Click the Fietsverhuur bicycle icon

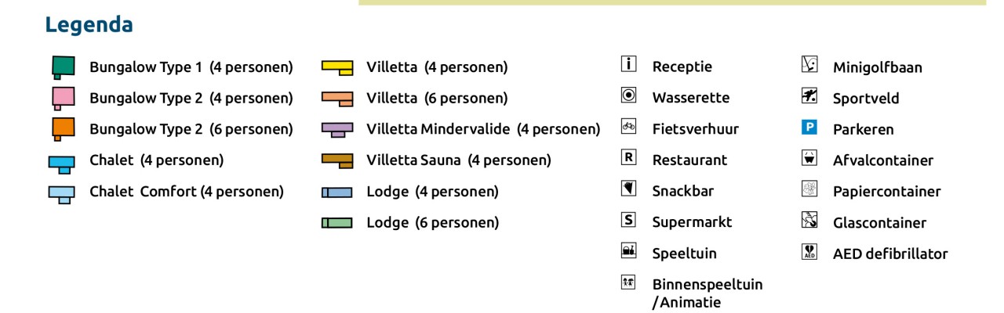coord(628,126)
